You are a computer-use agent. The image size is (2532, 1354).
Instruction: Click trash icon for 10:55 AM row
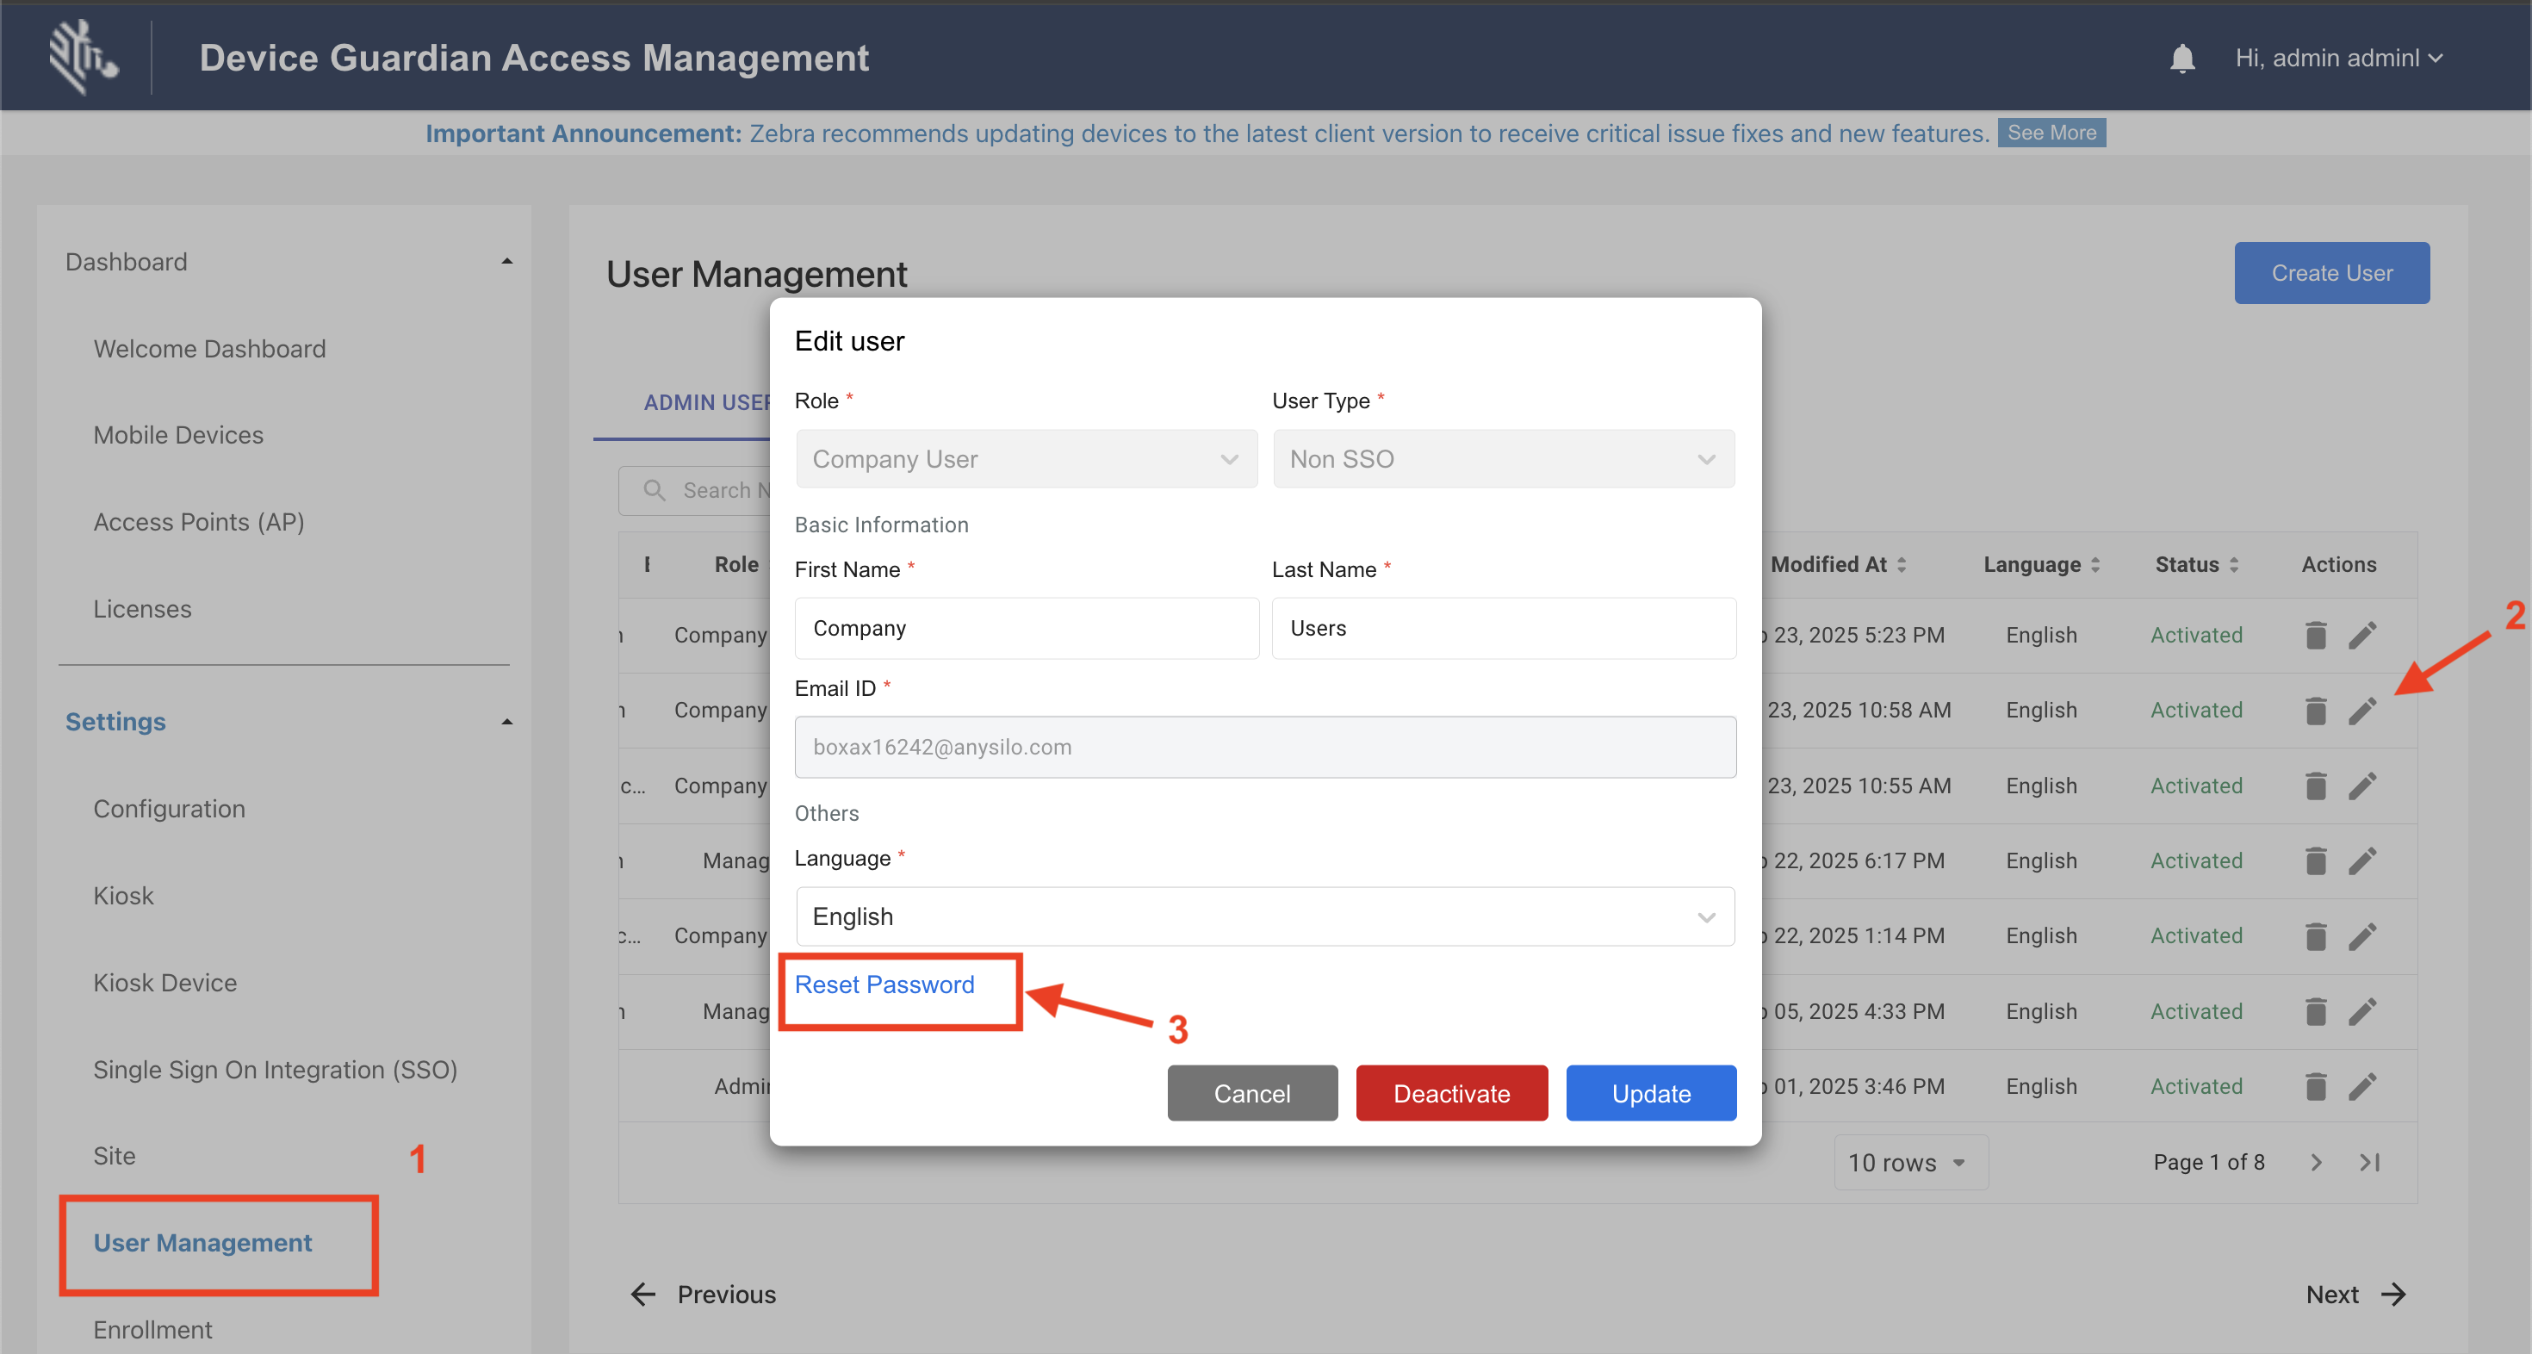point(2315,786)
